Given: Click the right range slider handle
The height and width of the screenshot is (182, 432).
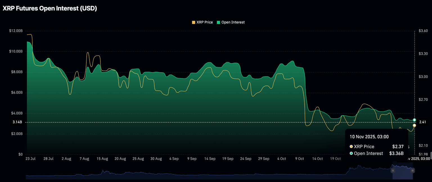Looking at the screenshot, I should (413, 170).
